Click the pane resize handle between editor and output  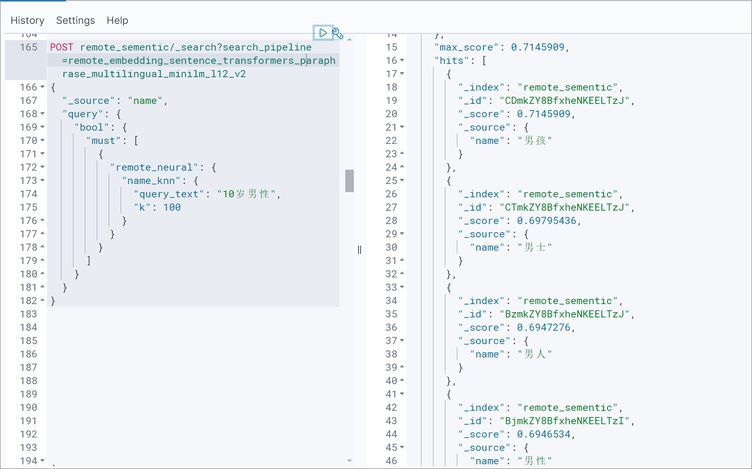(360, 250)
